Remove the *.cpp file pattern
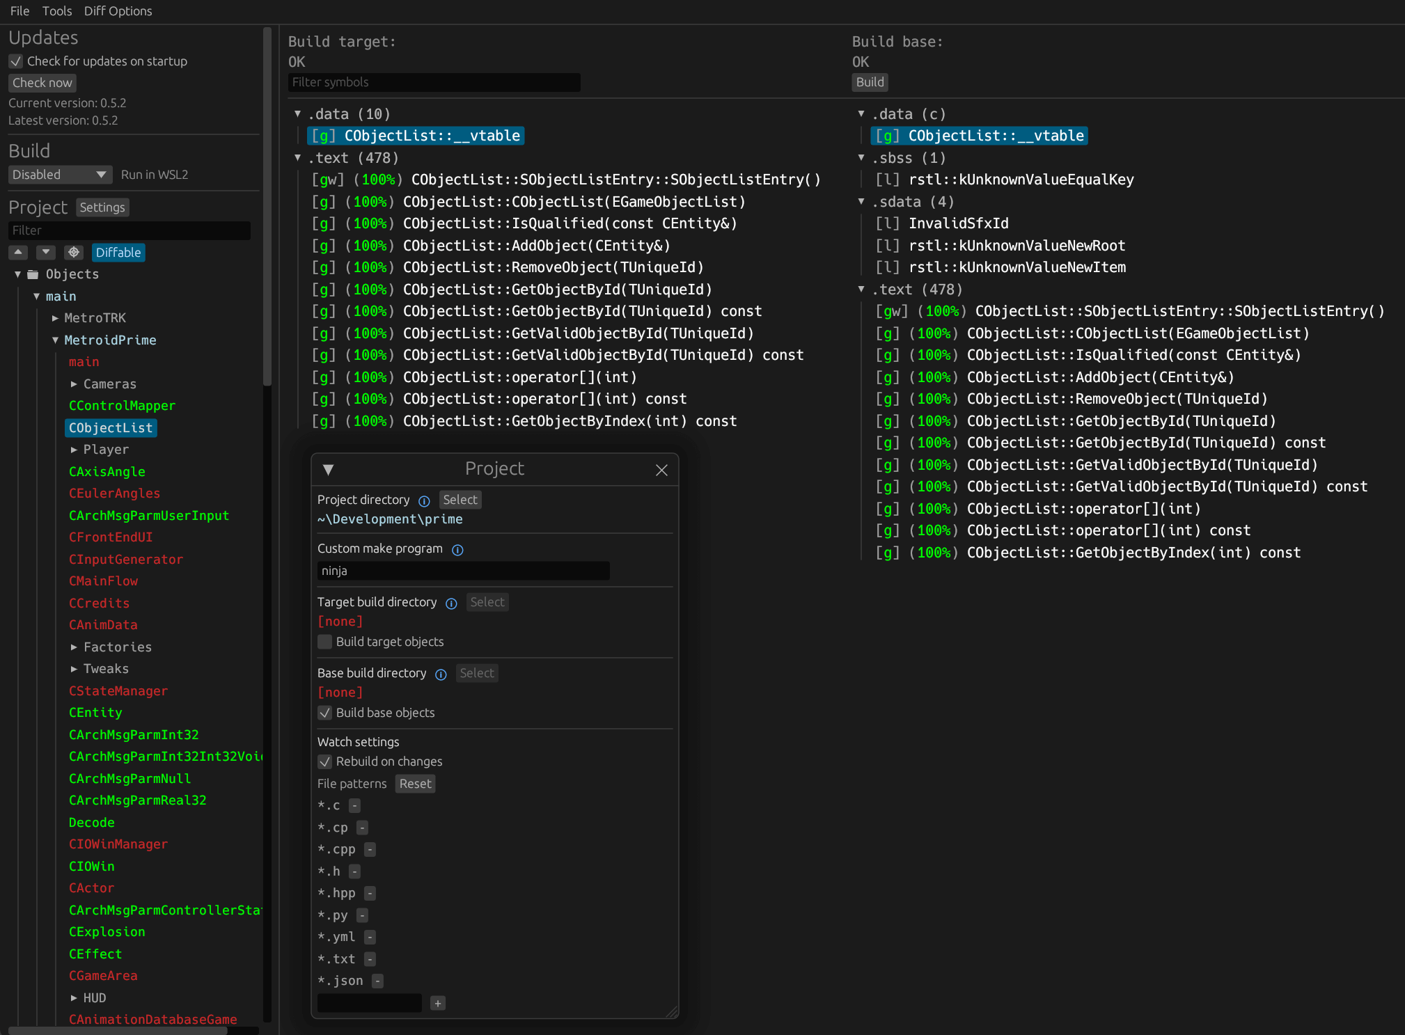This screenshot has width=1405, height=1035. point(370,850)
